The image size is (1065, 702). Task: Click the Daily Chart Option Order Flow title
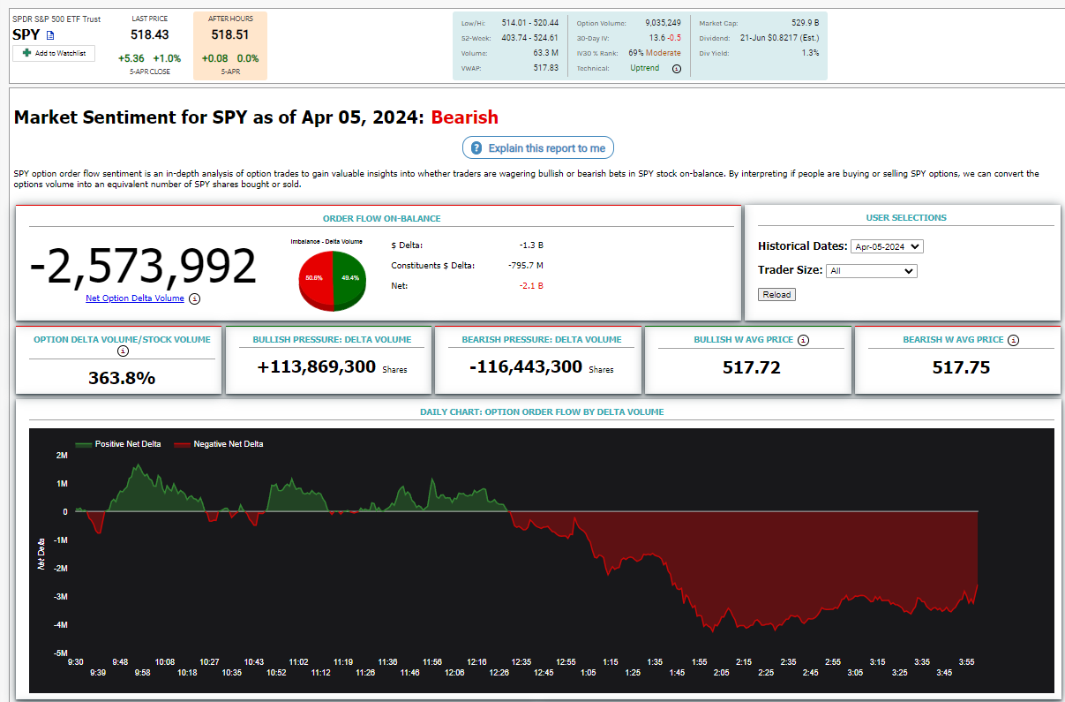pyautogui.click(x=542, y=411)
